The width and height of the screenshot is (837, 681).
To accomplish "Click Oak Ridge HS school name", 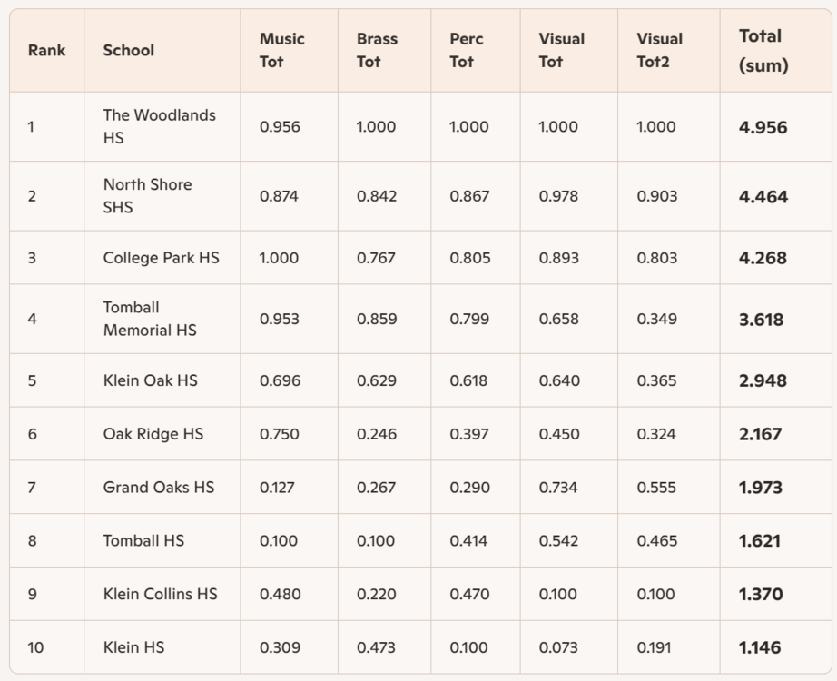I will [x=153, y=434].
